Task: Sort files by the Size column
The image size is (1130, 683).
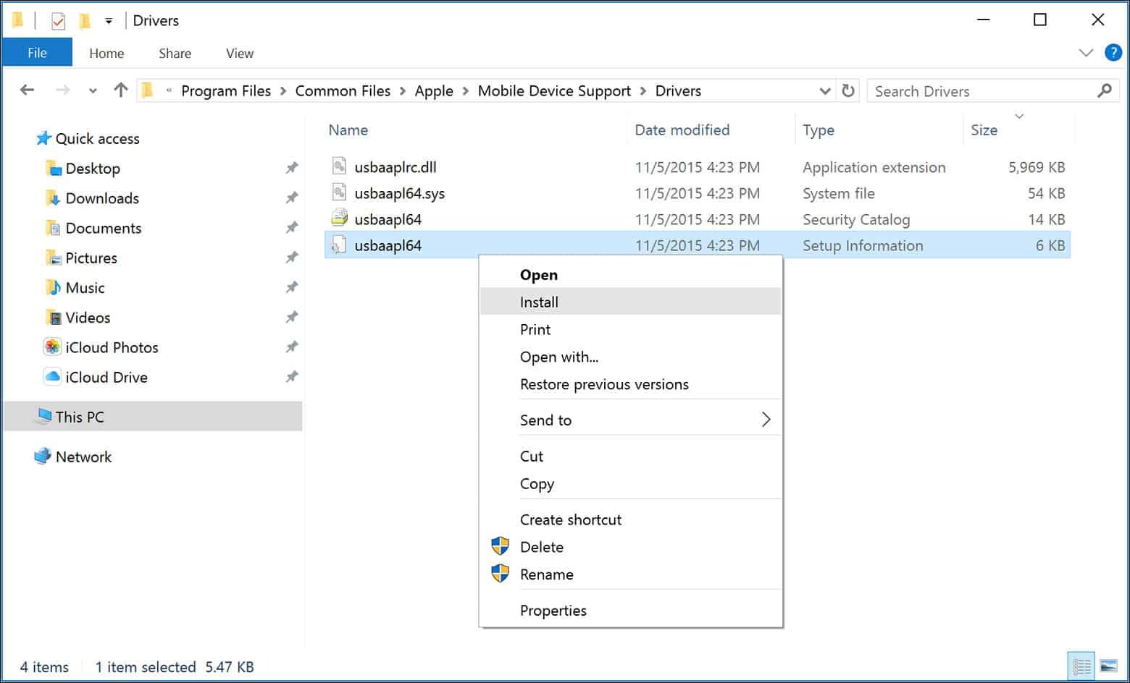Action: (984, 130)
